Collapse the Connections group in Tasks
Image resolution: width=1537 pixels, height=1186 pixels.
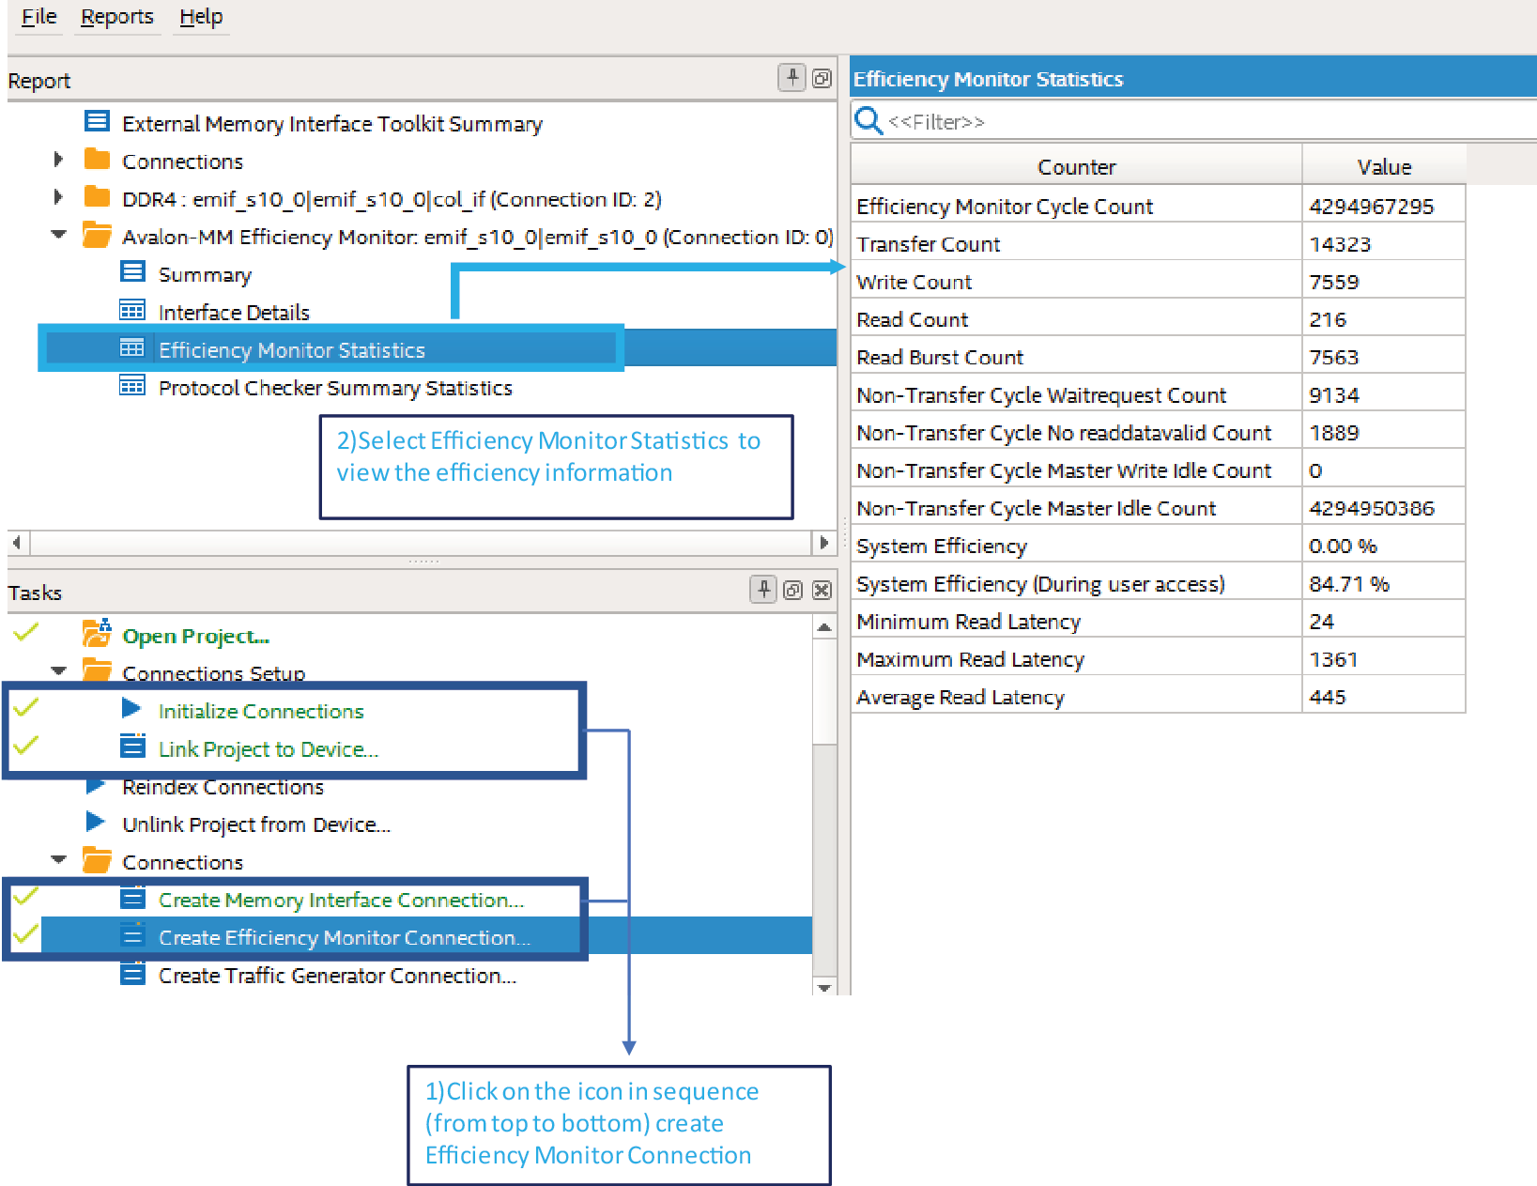click(59, 860)
